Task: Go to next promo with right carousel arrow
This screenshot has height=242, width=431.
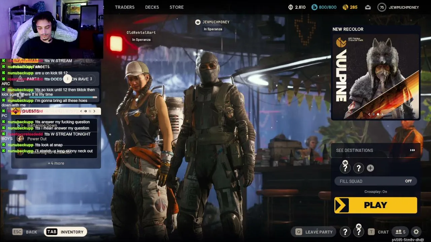Action: point(382,114)
